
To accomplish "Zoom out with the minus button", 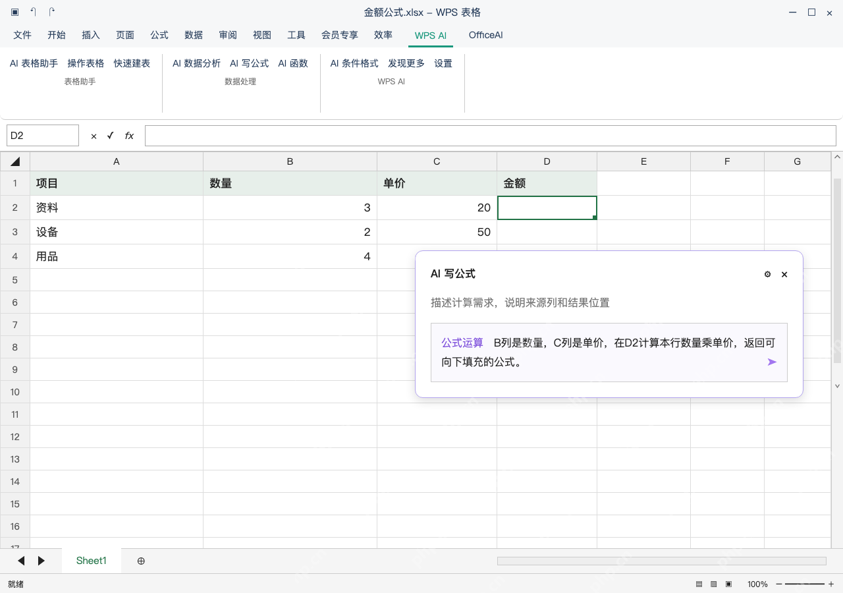I will click(x=779, y=584).
